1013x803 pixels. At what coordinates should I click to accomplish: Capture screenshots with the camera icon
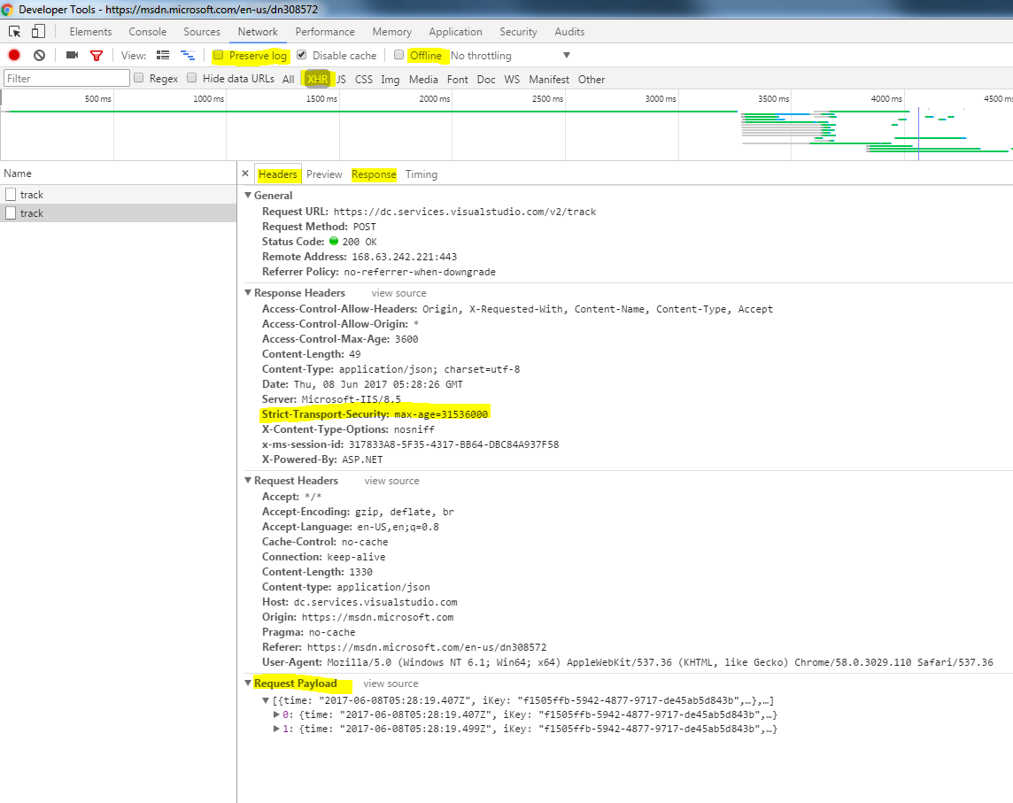(x=73, y=56)
